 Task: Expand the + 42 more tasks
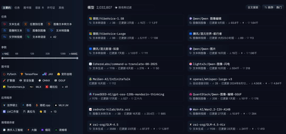point(53,37)
